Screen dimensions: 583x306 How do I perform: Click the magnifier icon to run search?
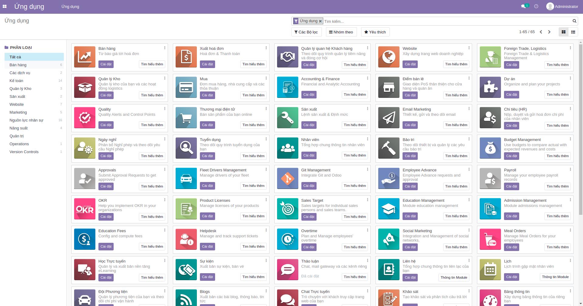coord(574,21)
